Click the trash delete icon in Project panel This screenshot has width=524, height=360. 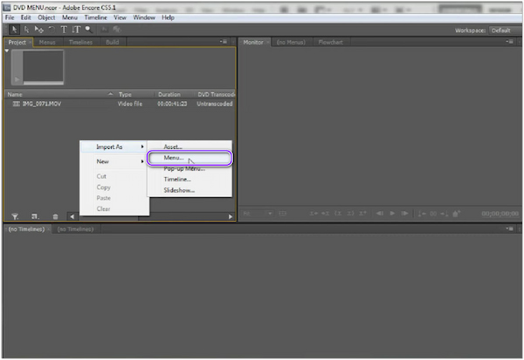pos(56,216)
